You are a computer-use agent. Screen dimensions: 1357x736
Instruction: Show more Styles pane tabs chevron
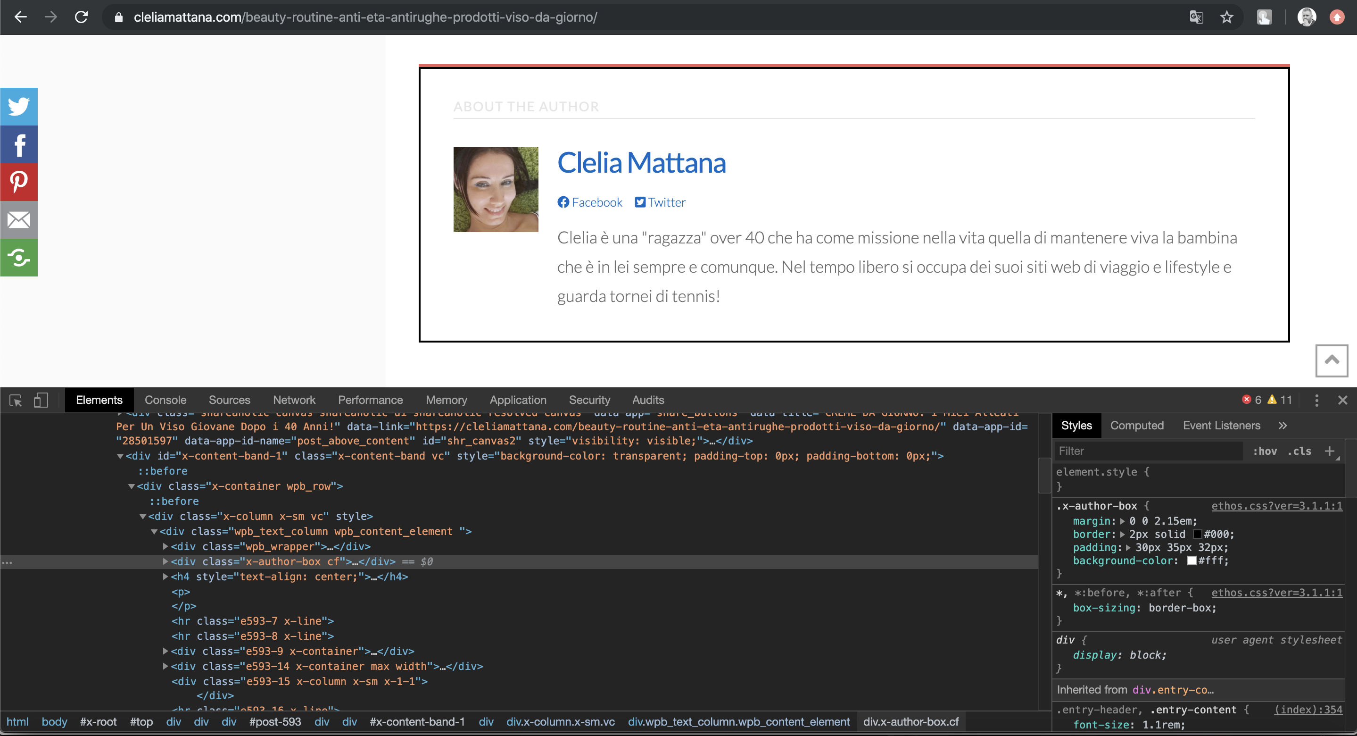coord(1283,426)
